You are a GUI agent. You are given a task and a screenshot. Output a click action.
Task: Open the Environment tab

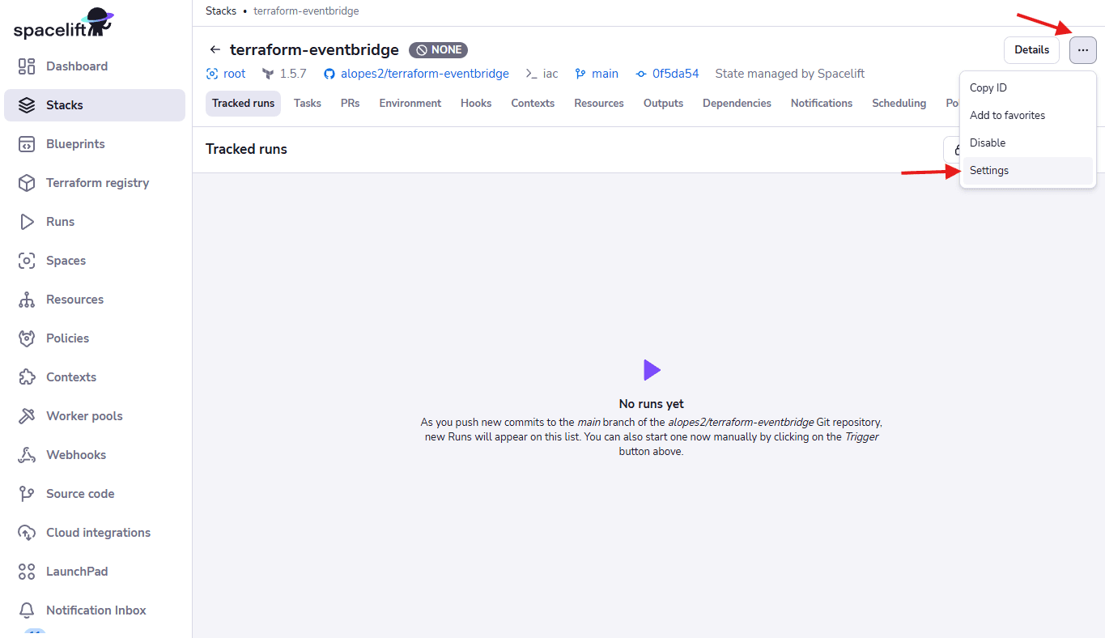click(410, 104)
